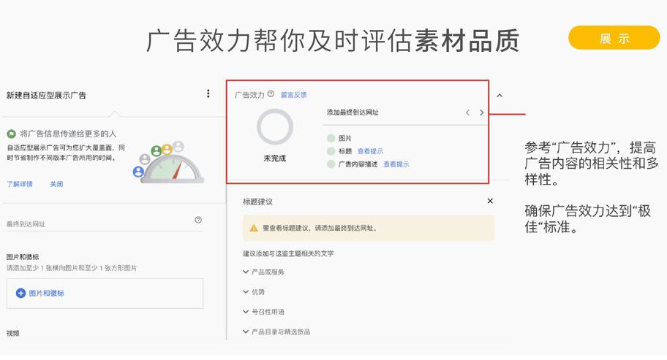Click the help icon in 最终到达网址 field
The width and height of the screenshot is (667, 360).
198,220
